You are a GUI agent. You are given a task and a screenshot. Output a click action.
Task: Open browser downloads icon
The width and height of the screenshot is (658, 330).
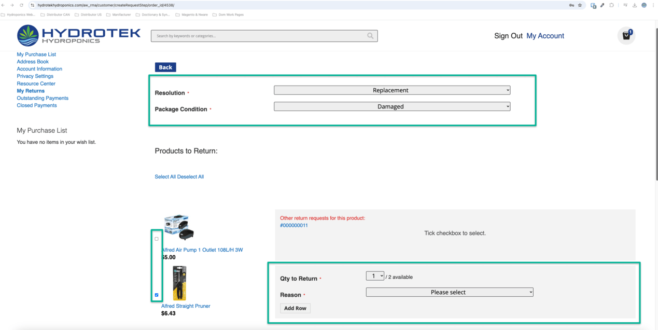(x=635, y=5)
